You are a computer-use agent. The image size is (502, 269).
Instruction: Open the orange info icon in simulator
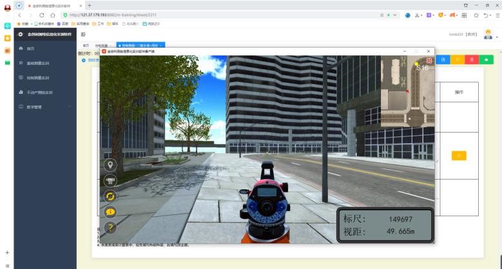[x=110, y=212]
